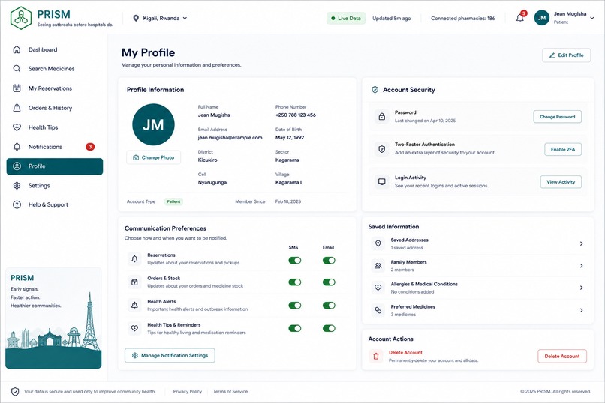The image size is (605, 403).
Task: Click the Orders & History bag icon
Action: coord(17,108)
